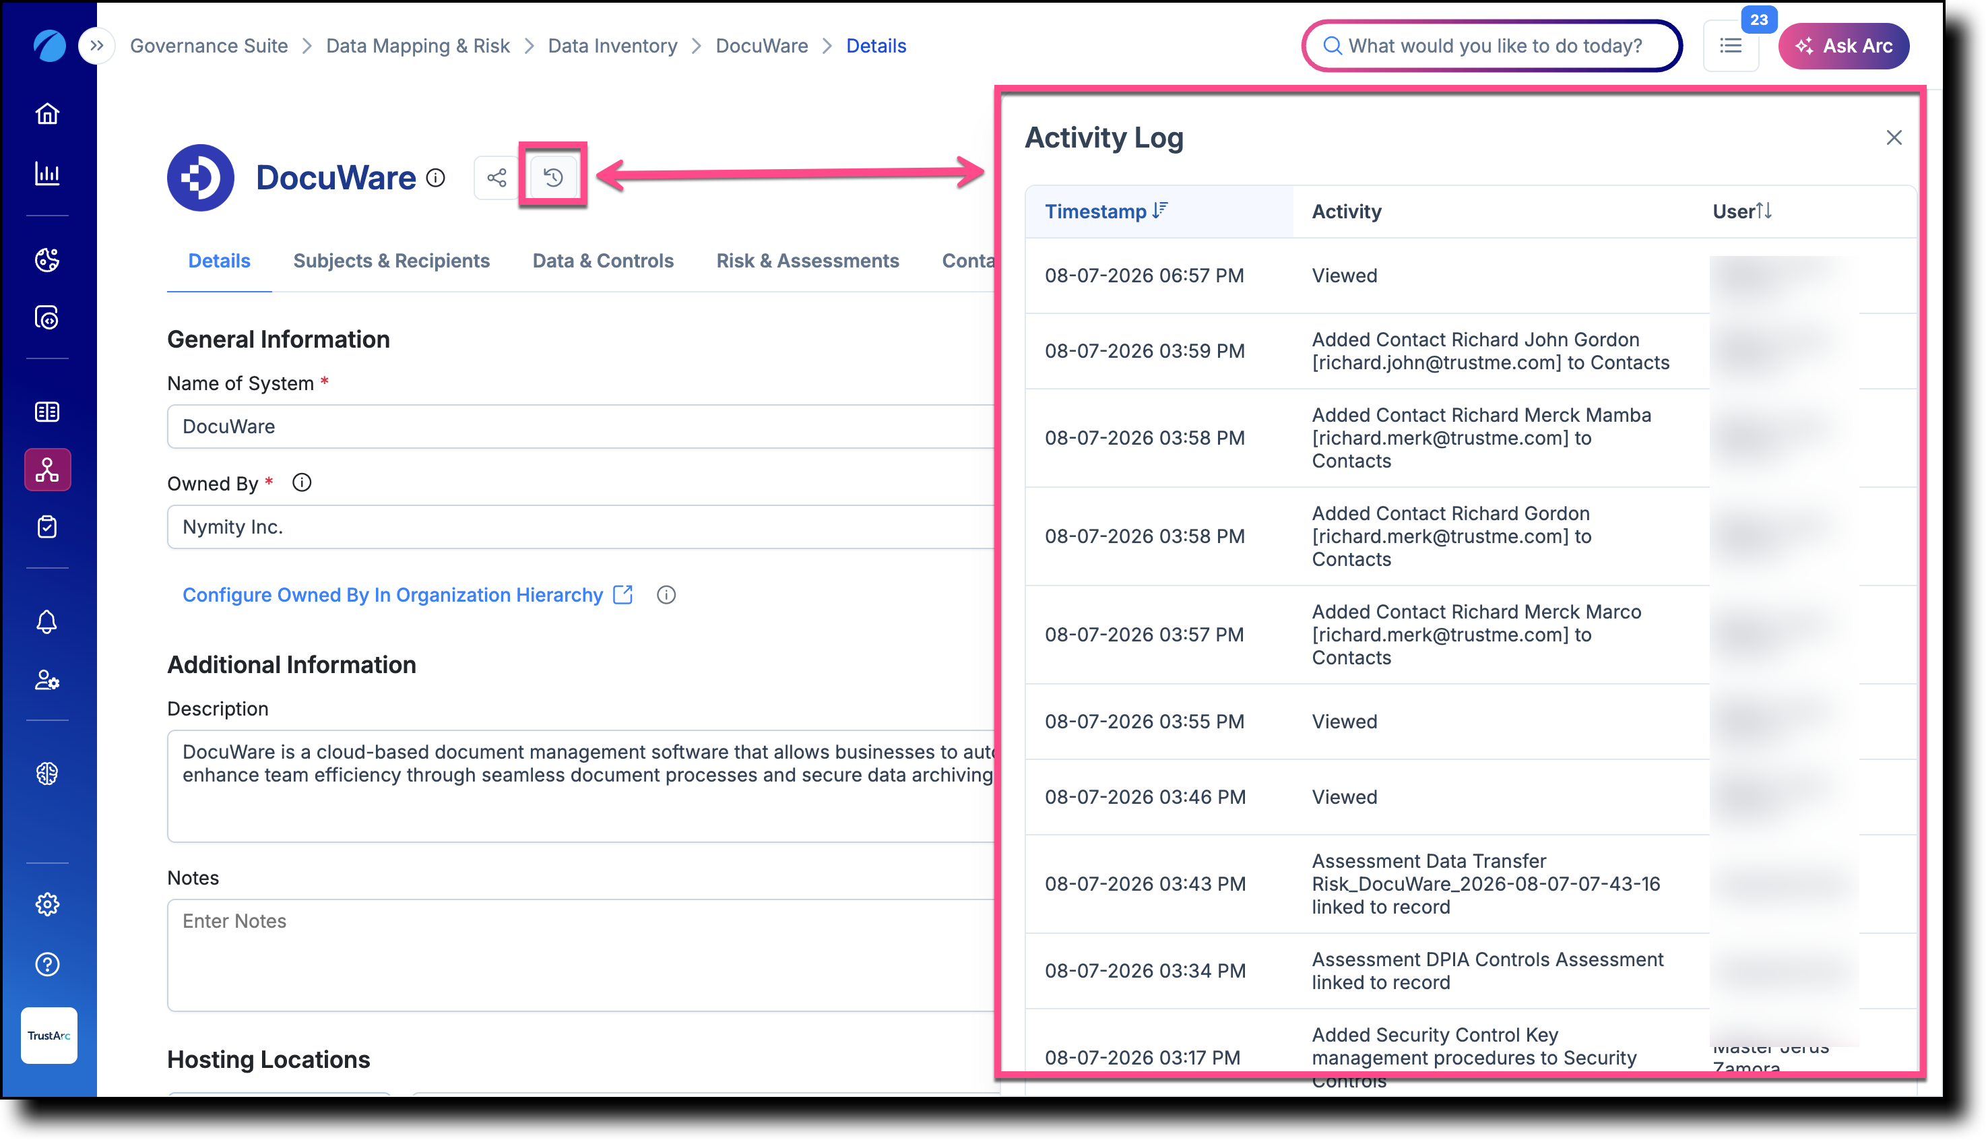Open Risk & Assessments tab
The width and height of the screenshot is (1986, 1140).
[x=807, y=261]
